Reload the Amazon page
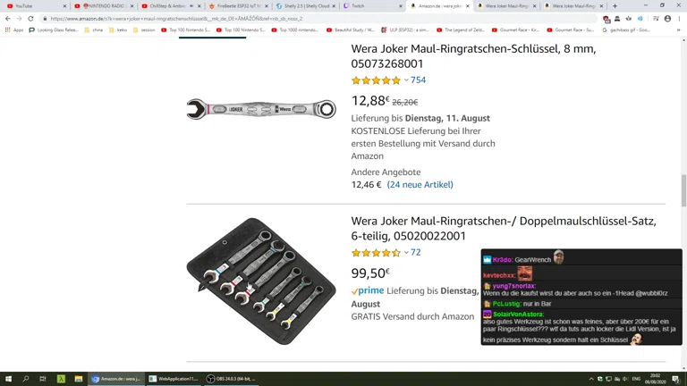Screen dimensions: 687x386 pos(30,19)
